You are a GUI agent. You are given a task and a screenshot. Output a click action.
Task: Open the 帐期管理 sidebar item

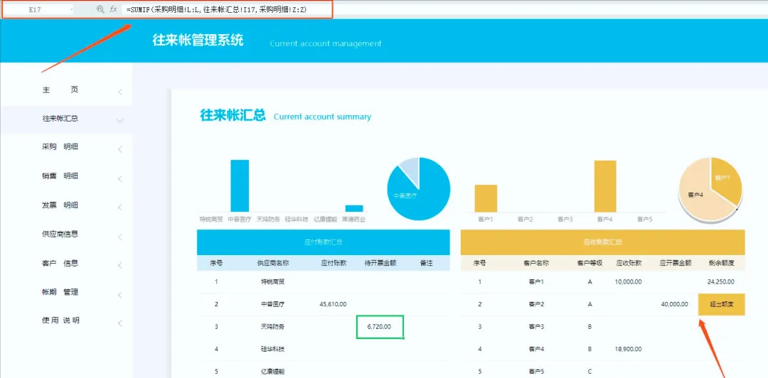(60, 292)
